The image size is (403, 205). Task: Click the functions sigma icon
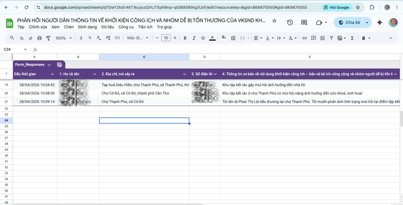(352, 38)
